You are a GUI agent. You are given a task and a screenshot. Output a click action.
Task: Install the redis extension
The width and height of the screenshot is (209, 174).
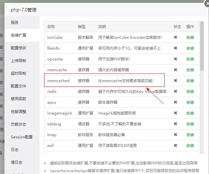pos(190,92)
